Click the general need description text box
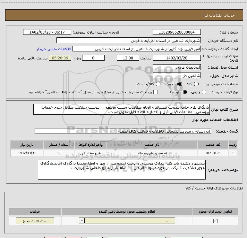247x238 pixels. coord(122,109)
